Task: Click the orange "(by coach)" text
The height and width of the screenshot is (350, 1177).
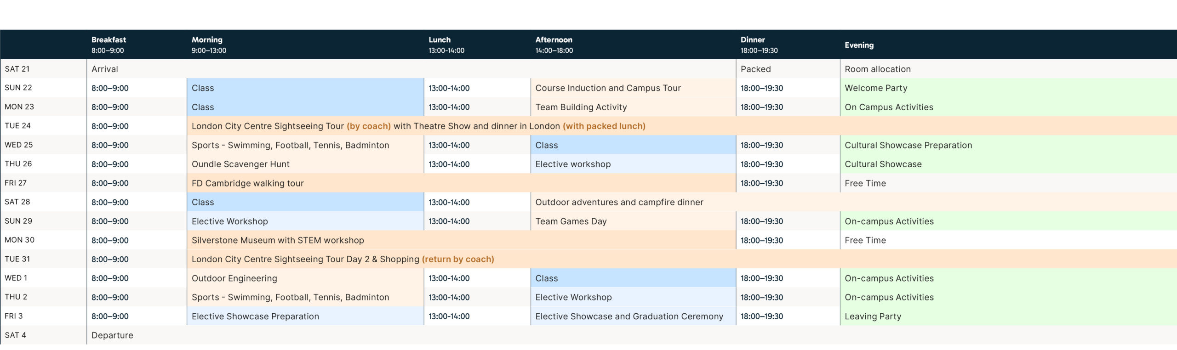Action: click(368, 126)
